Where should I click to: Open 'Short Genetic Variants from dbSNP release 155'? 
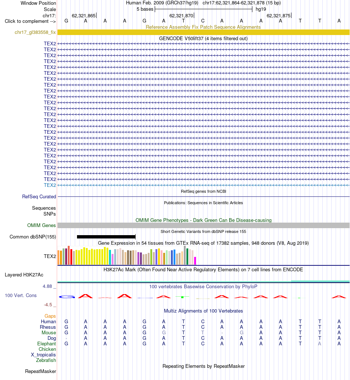pos(203,232)
